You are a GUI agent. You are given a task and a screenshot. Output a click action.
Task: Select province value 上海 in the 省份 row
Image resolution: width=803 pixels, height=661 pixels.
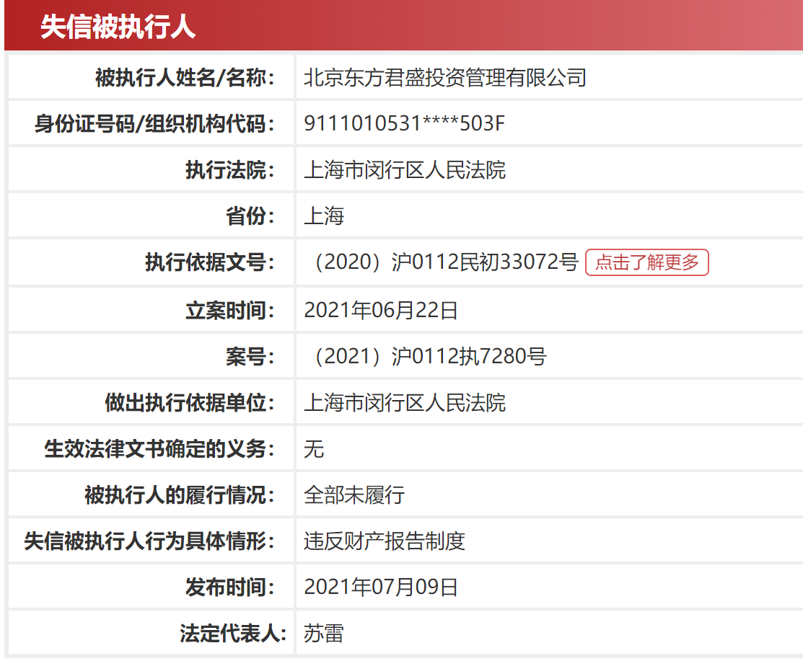324,216
